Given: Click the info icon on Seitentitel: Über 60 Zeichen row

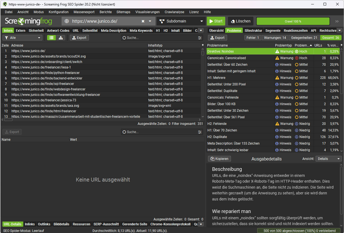Looking at the screenshot, I should point(277,65).
